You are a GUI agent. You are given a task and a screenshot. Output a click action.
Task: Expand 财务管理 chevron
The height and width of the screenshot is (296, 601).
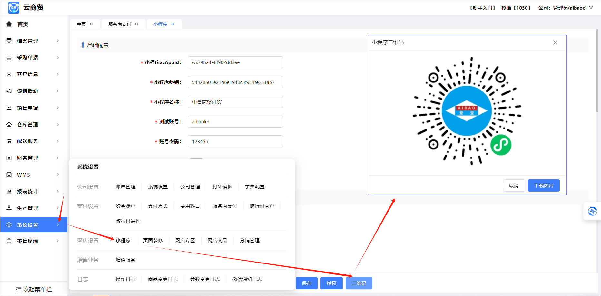58,158
